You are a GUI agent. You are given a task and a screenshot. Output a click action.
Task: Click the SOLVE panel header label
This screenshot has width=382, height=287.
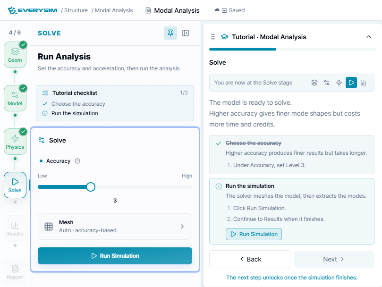pos(49,33)
